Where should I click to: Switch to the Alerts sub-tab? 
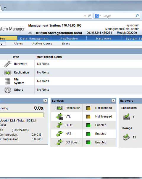pos(18,44)
